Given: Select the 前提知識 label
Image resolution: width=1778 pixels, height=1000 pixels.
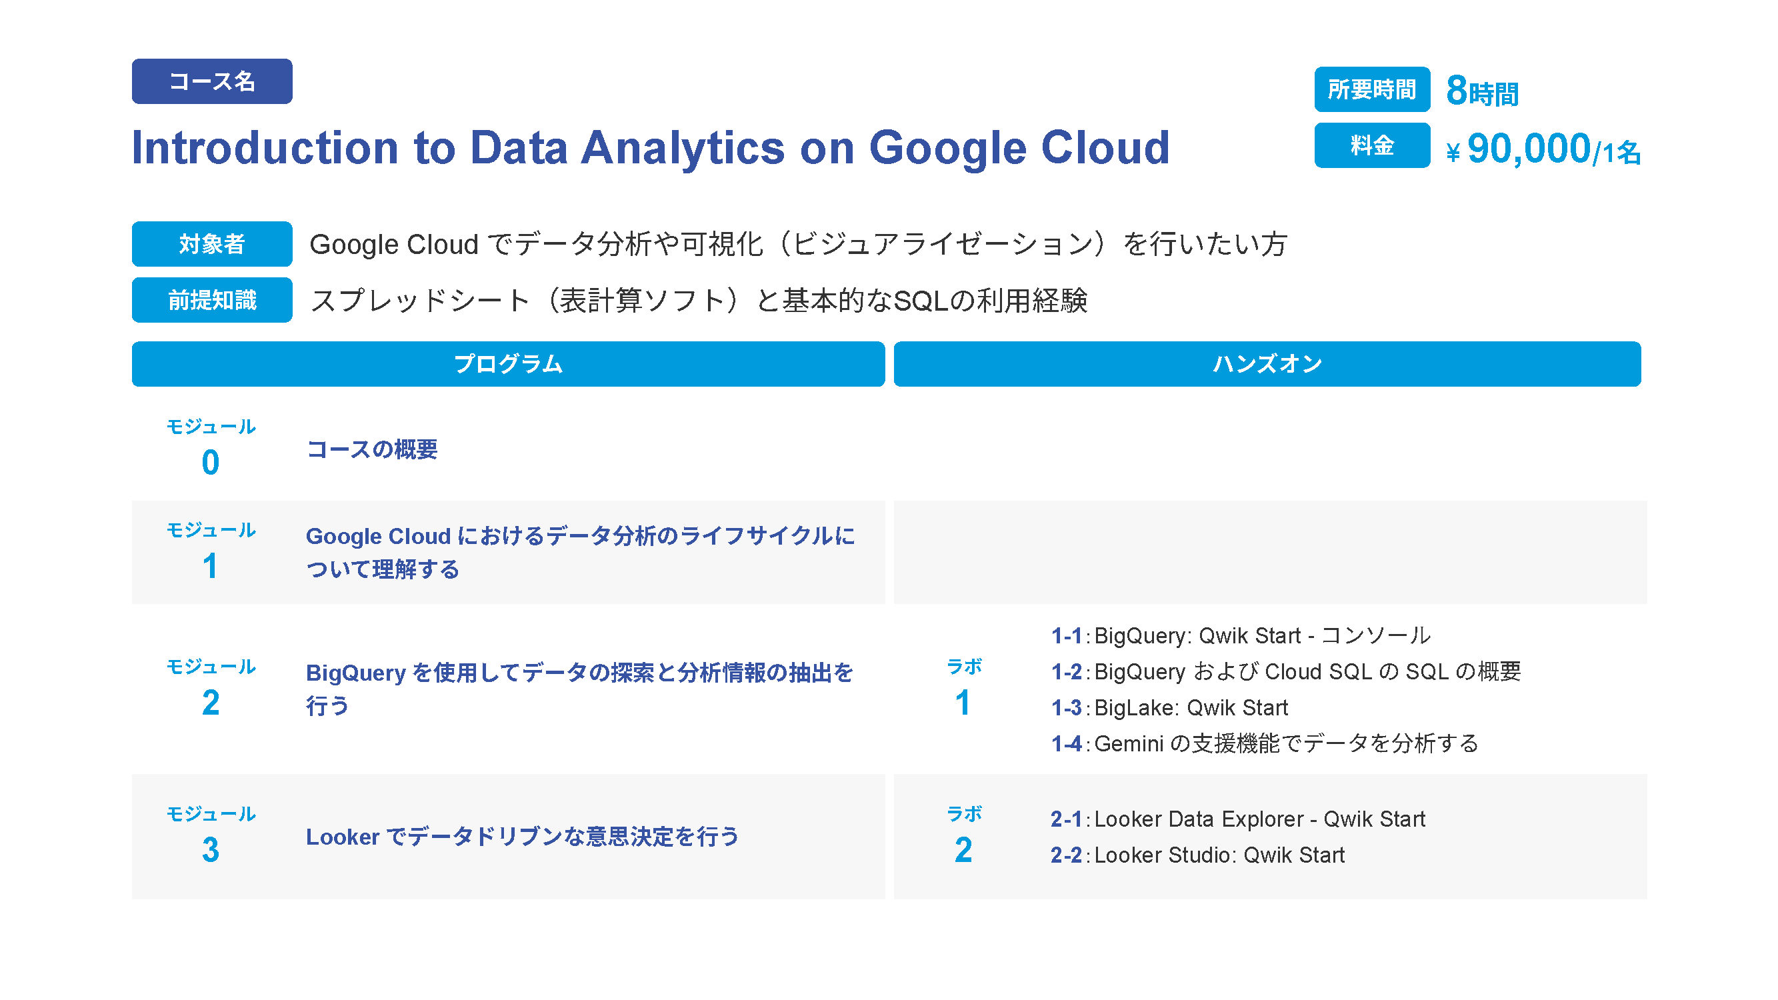Looking at the screenshot, I should (x=212, y=299).
